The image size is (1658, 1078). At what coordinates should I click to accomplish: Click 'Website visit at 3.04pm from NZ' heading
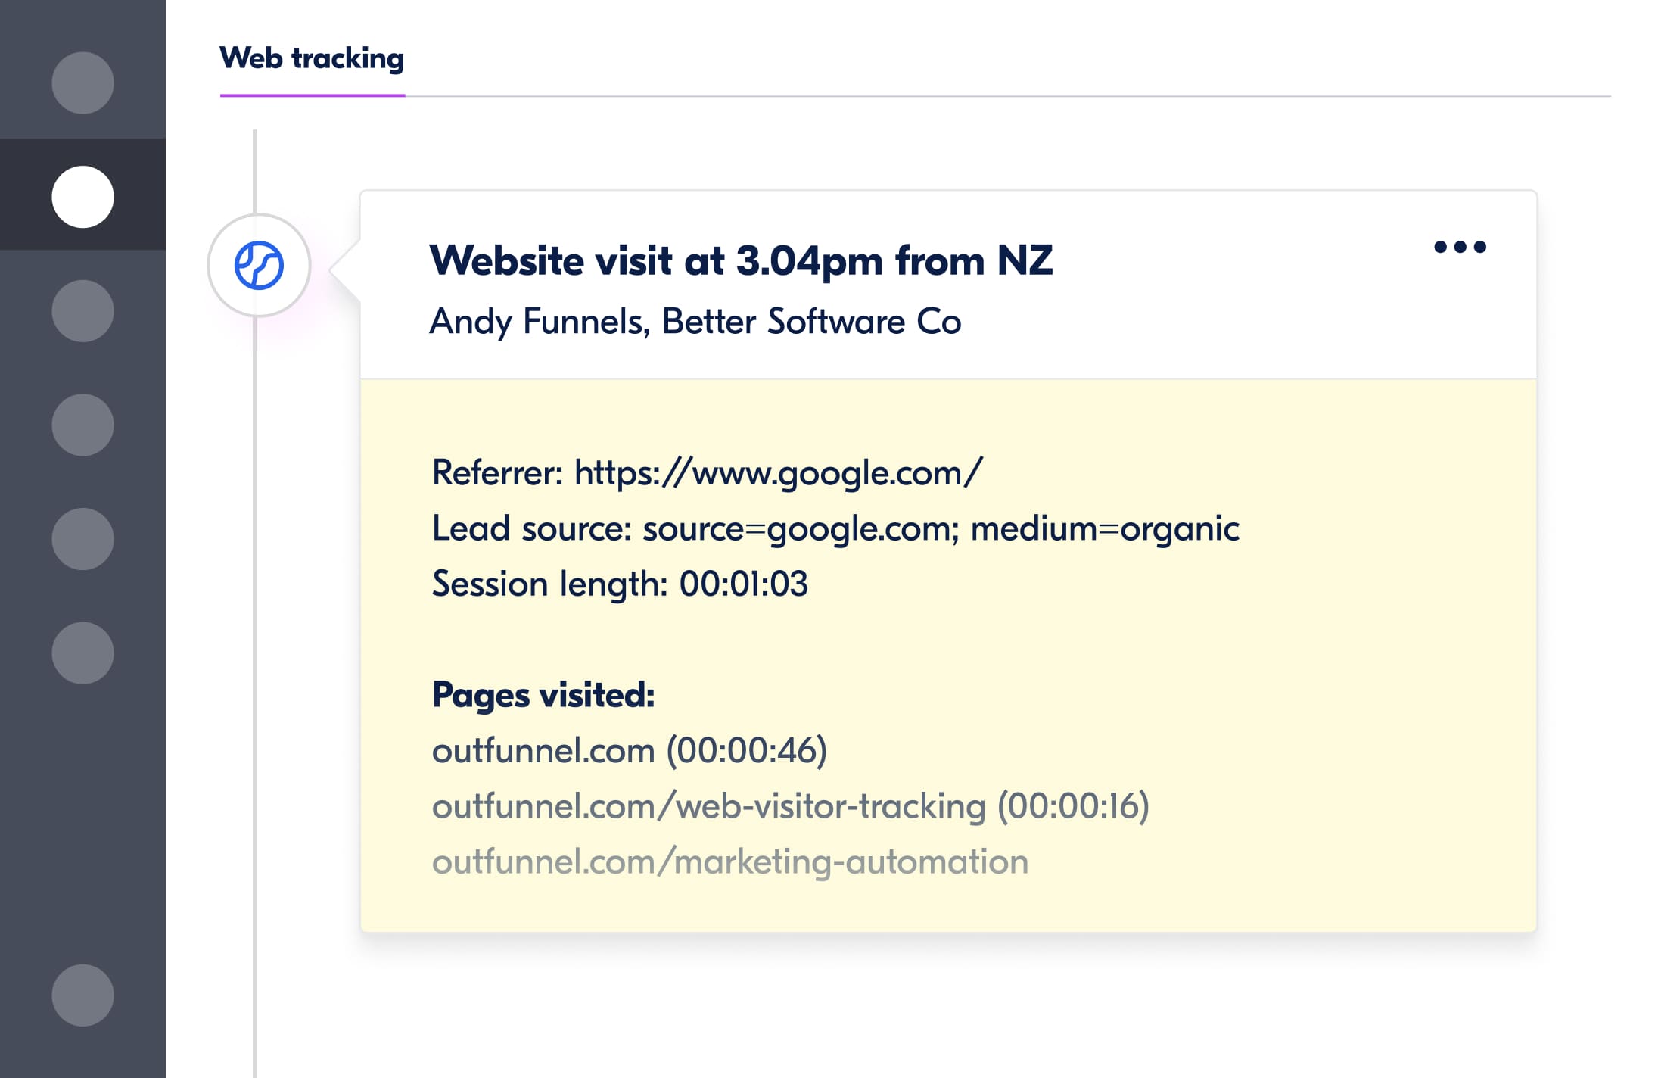point(741,261)
